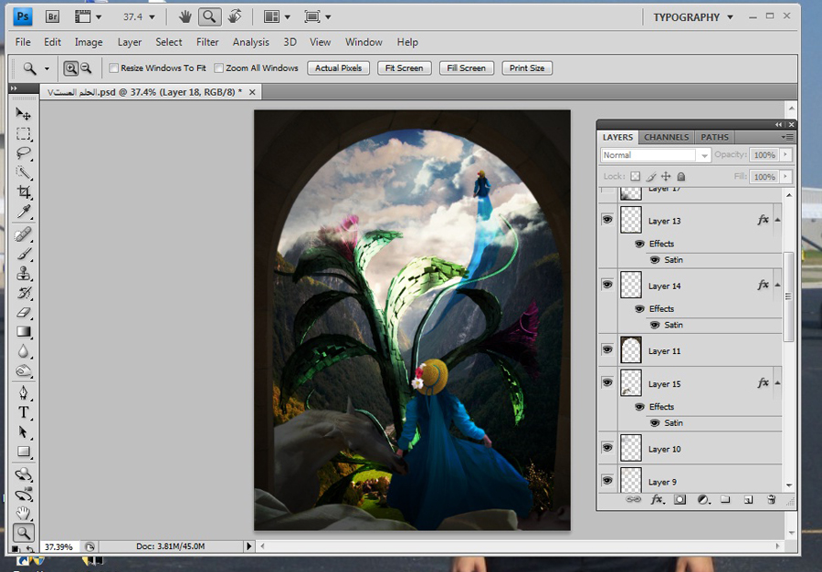The image size is (822, 572).
Task: Add a layer mask from the Layers panel footer
Action: [680, 500]
